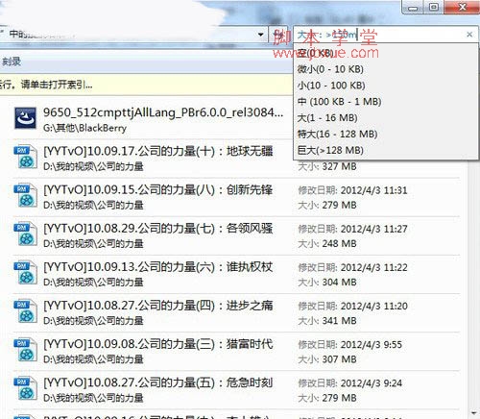
Task: Click RM icon for 公司的力量(六):谁执权杖
Action: coord(25,273)
